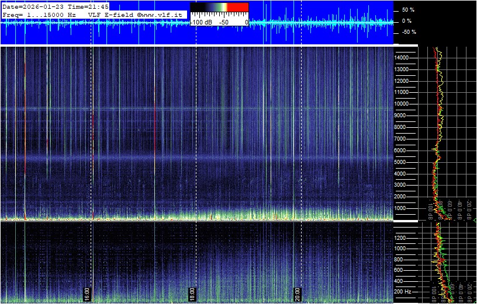Click the red section of the dB color scale
The width and height of the screenshot is (477, 304).
click(x=237, y=8)
